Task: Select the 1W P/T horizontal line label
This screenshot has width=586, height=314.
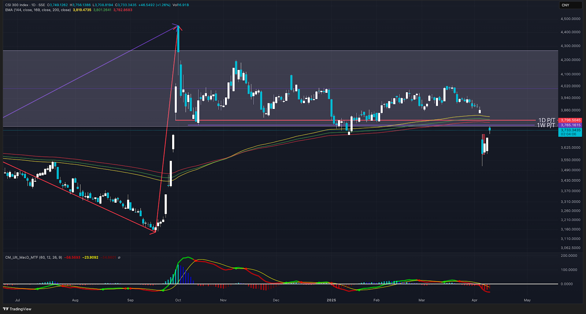Action: click(546, 125)
